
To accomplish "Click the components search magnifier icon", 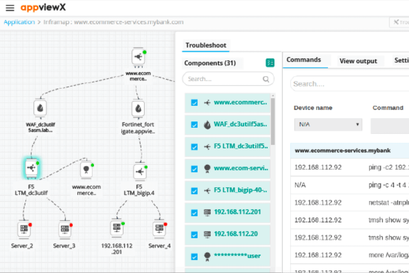I will [x=265, y=79].
